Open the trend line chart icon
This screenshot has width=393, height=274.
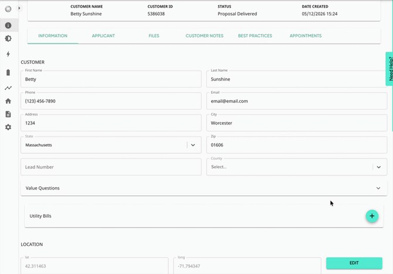pyautogui.click(x=8, y=88)
